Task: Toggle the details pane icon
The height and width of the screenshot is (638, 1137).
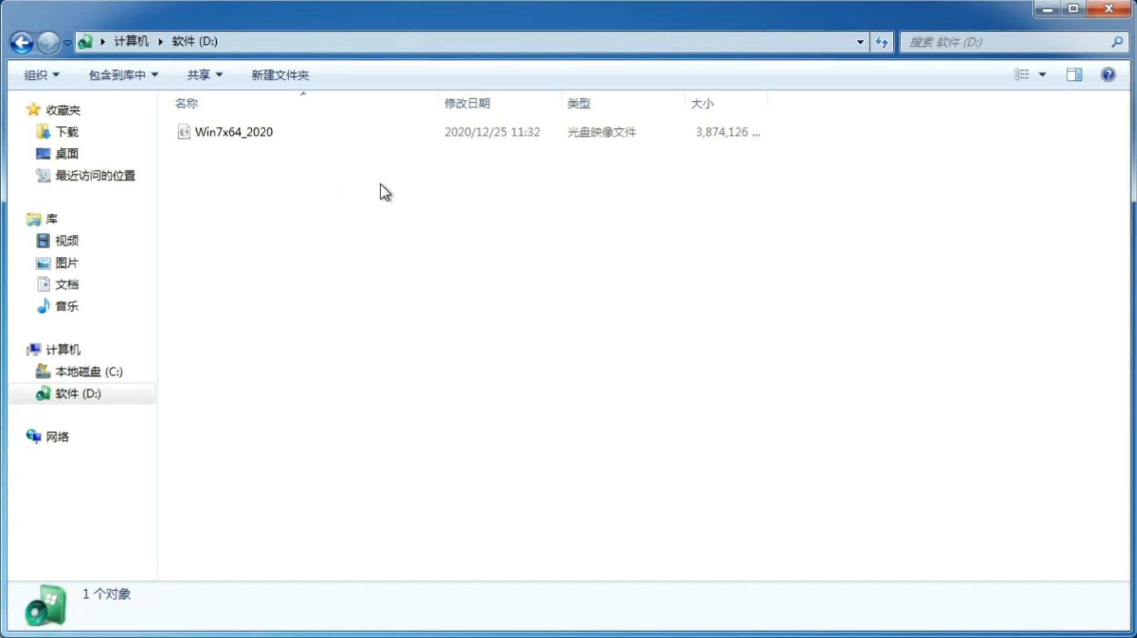Action: [x=1074, y=74]
